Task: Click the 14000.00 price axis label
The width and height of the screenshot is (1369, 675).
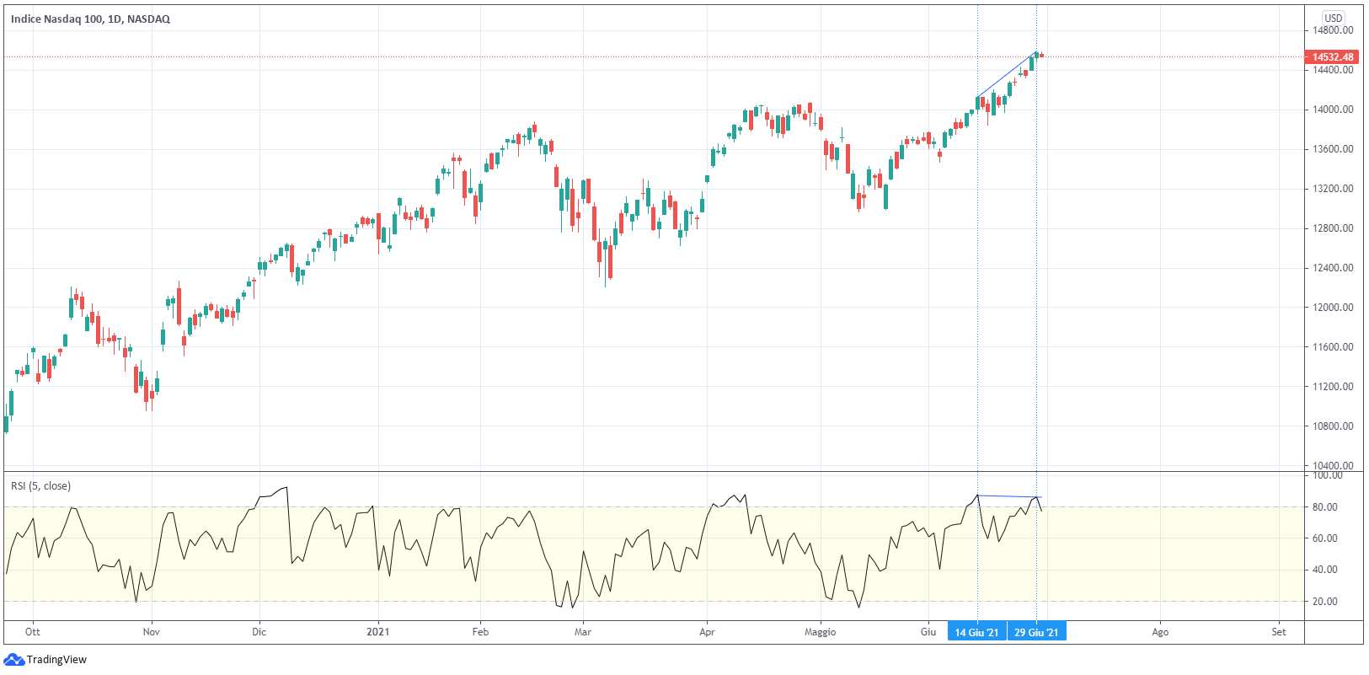Action: [x=1333, y=110]
